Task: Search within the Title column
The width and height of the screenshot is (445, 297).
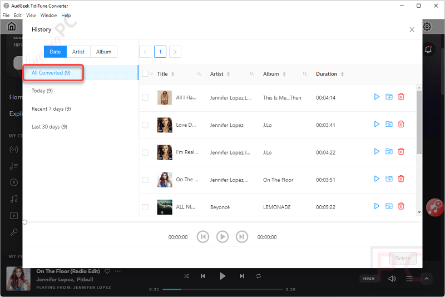Action: tap(199, 74)
